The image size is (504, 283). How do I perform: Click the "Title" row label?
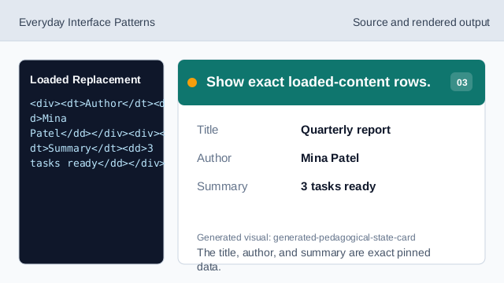coord(207,130)
